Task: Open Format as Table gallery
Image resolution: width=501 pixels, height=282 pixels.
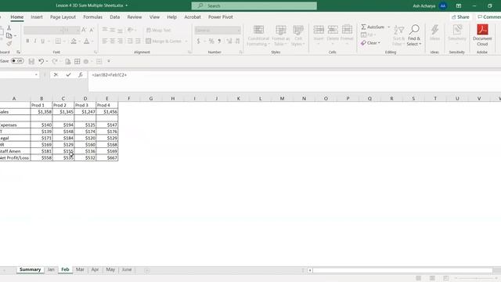Action: [x=280, y=35]
